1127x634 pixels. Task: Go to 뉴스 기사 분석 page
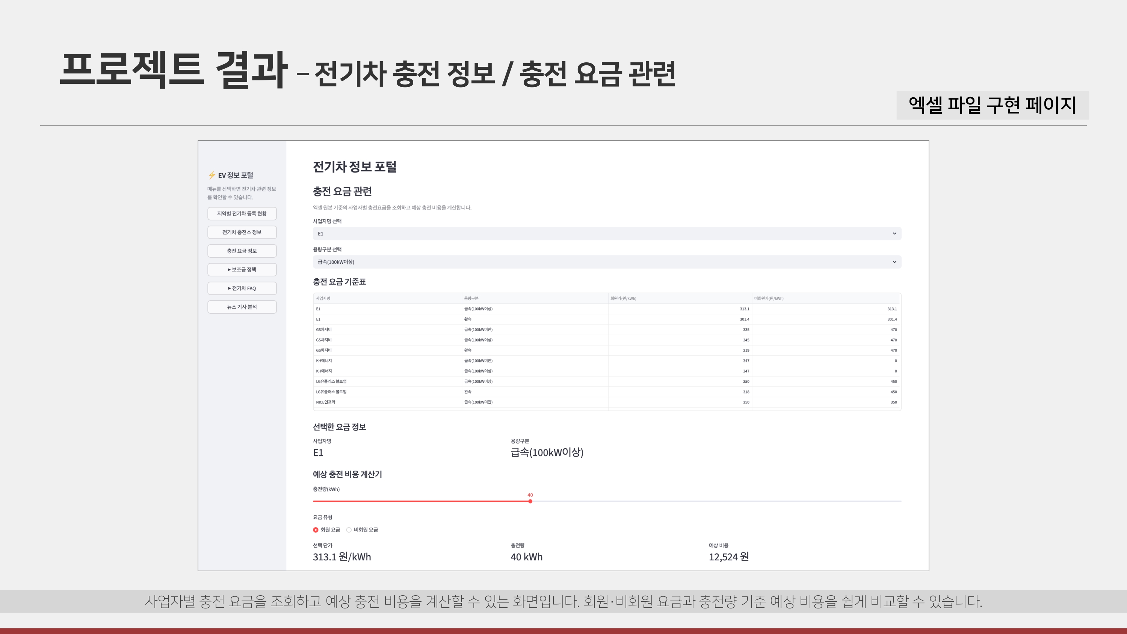(x=242, y=307)
